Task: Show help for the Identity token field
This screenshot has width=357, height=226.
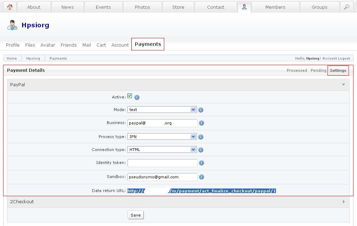Action: pyautogui.click(x=201, y=163)
